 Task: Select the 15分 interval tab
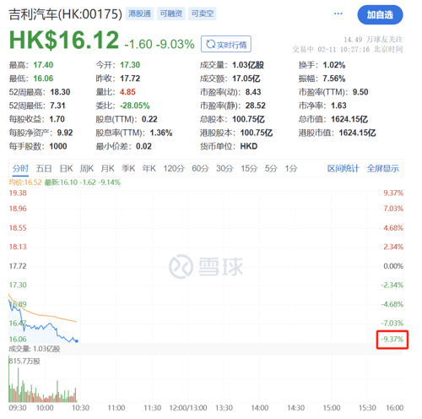click(249, 168)
